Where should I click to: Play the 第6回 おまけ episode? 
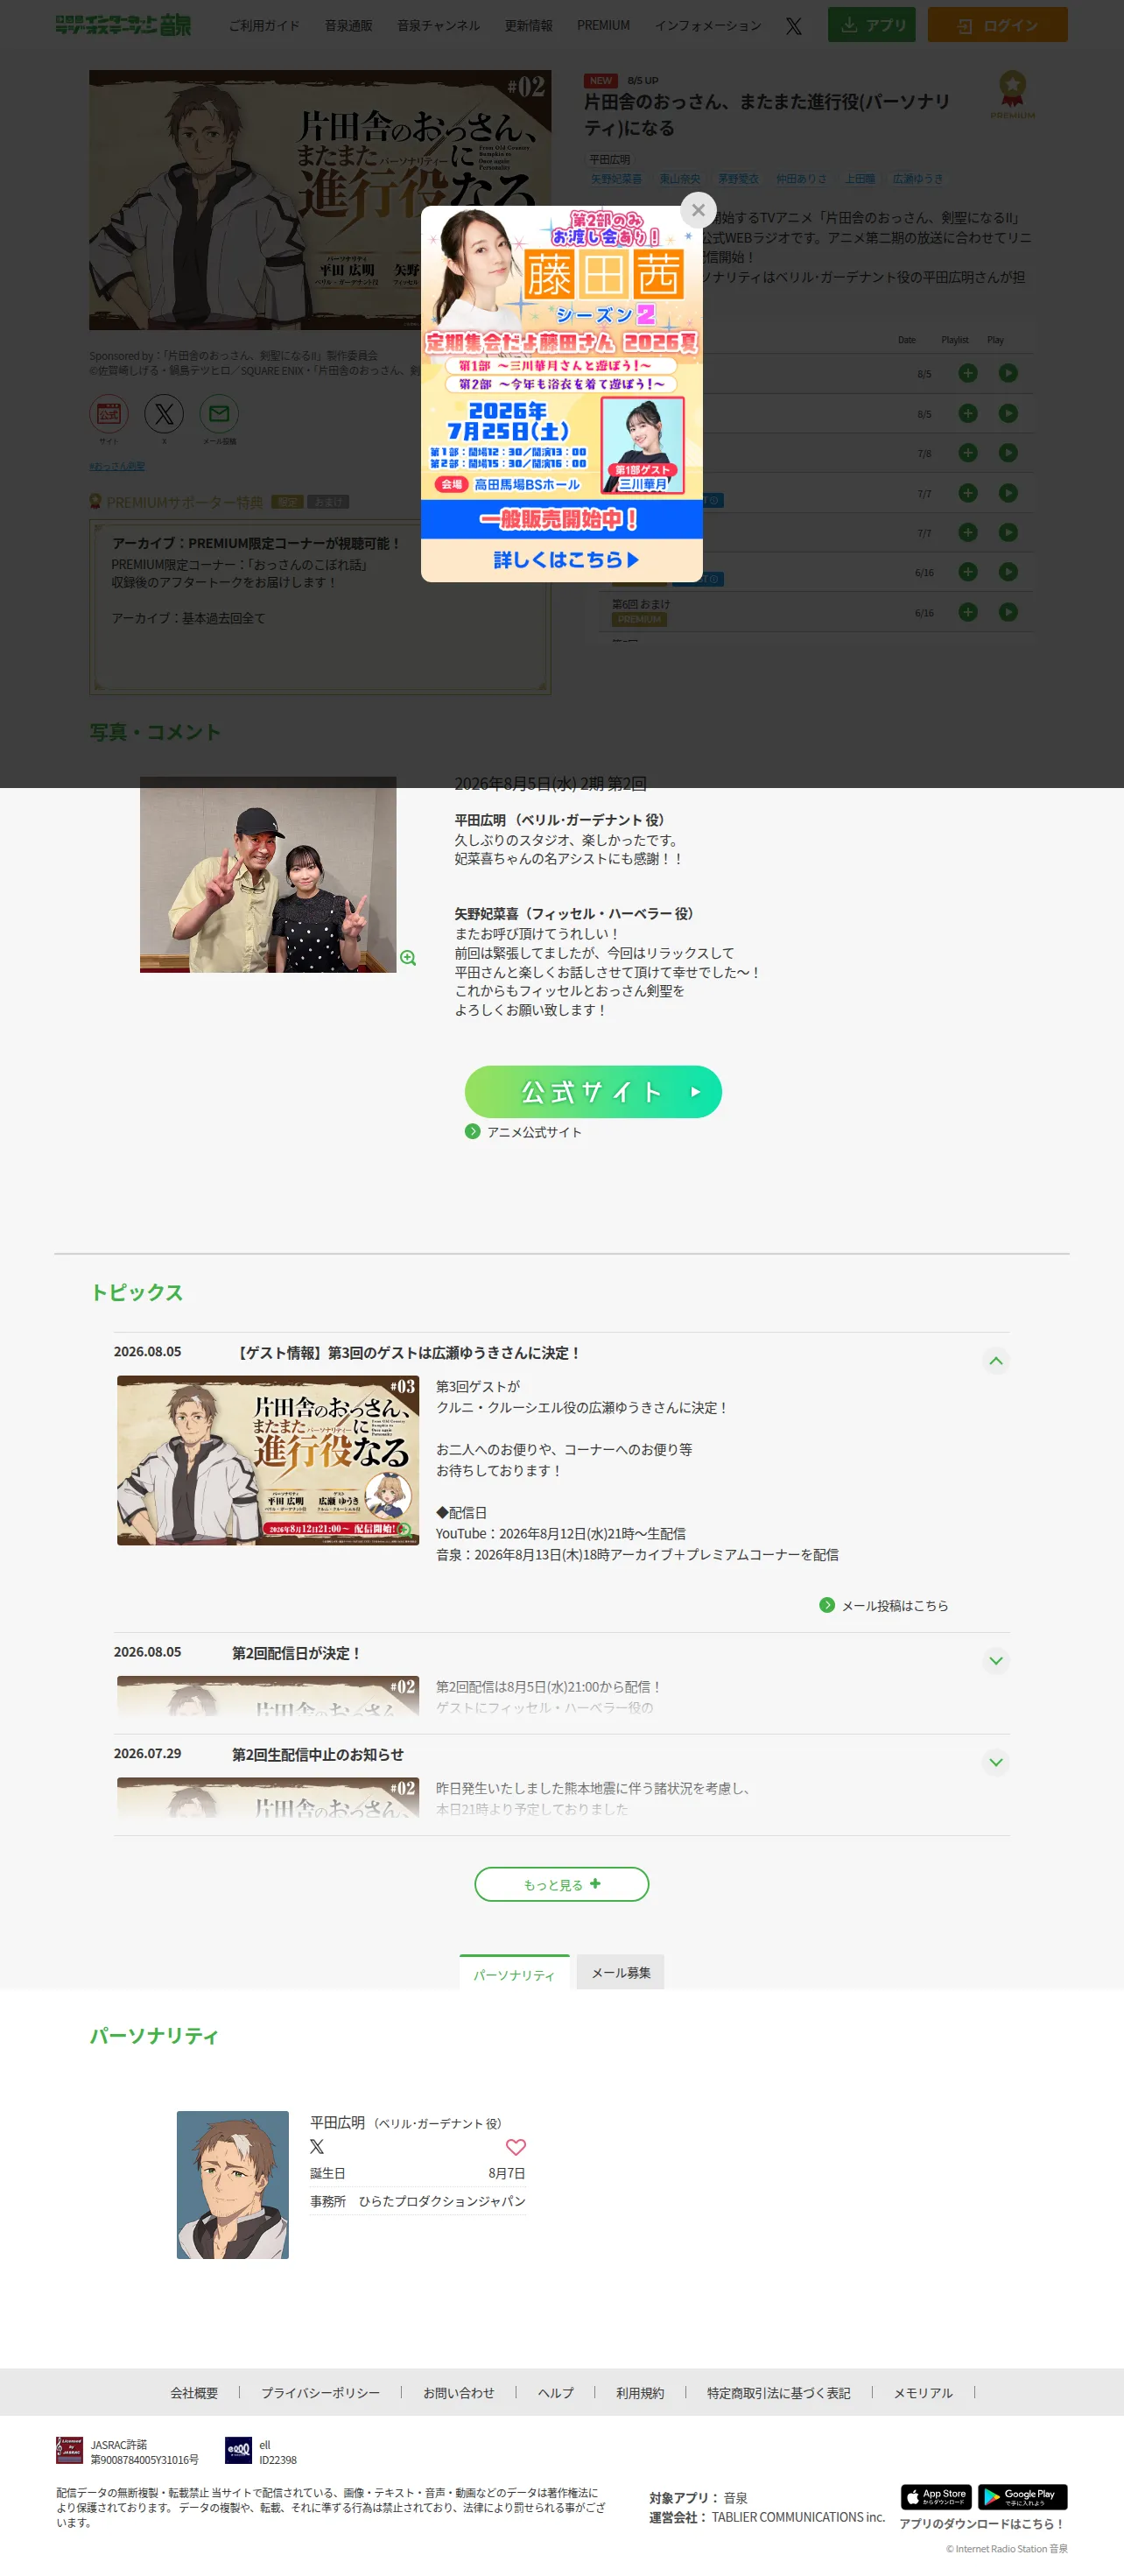pyautogui.click(x=1008, y=612)
